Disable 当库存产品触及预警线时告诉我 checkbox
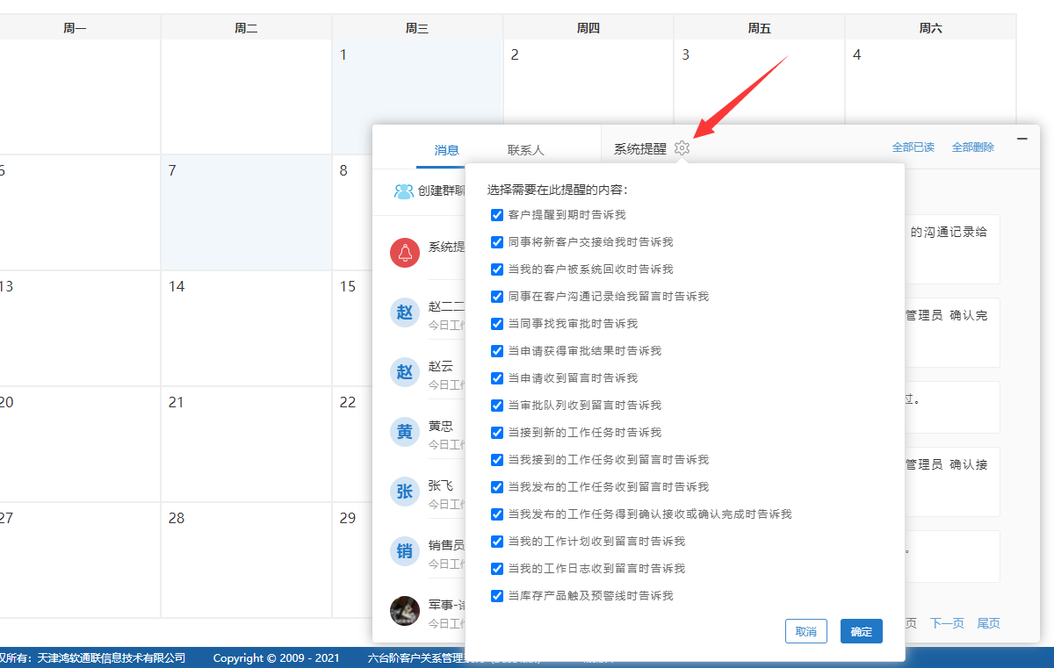This screenshot has width=1054, height=668. [497, 596]
